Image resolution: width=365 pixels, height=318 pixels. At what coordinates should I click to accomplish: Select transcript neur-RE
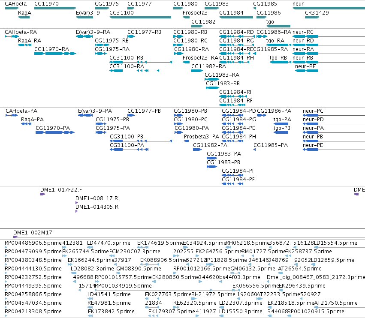(x=305, y=66)
